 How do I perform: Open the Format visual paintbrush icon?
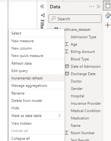pos(108,16)
